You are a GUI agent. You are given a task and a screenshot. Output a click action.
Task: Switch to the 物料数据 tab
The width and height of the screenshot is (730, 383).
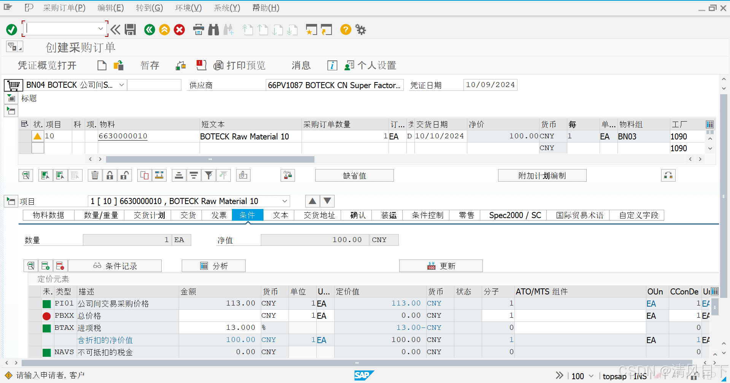(x=49, y=215)
